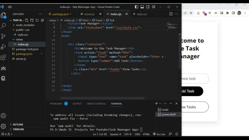Open the Explorer view in activity bar

(x=4, y=16)
